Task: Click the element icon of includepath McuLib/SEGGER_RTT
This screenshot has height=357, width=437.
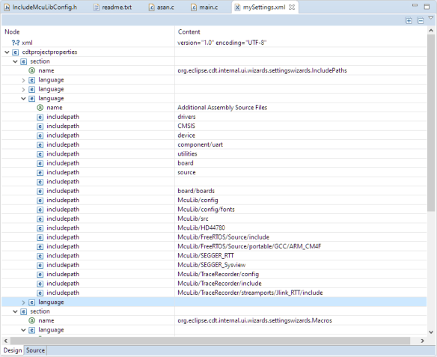Action: tap(40, 256)
